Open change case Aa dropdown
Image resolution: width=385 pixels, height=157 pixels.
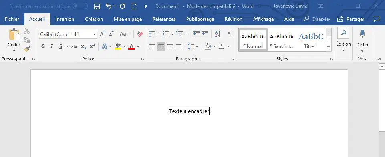125,34
